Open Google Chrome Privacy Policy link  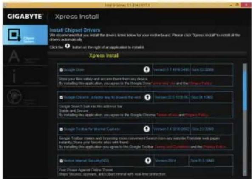196,115
